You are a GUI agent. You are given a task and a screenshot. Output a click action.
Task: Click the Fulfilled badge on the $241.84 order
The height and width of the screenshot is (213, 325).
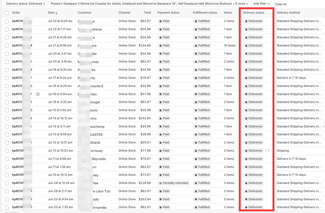pyautogui.click(x=202, y=118)
